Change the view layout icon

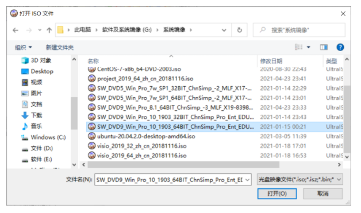coord(298,47)
